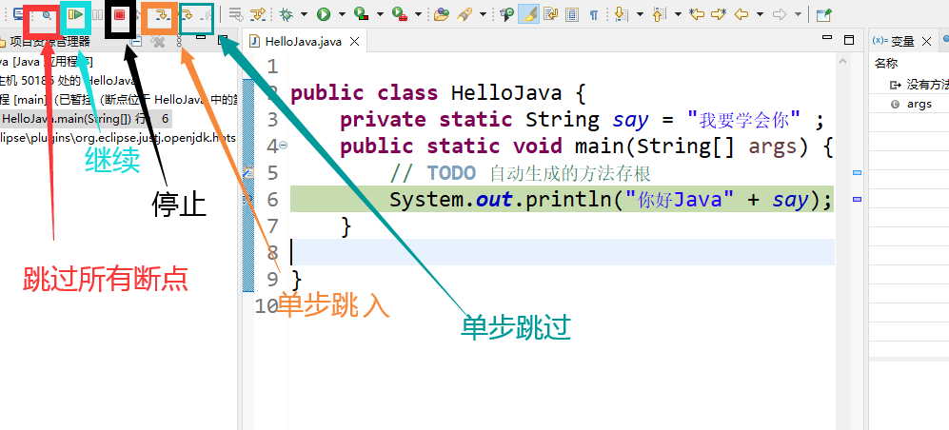Click the 名称 column header
The width and height of the screenshot is (949, 430).
click(886, 63)
